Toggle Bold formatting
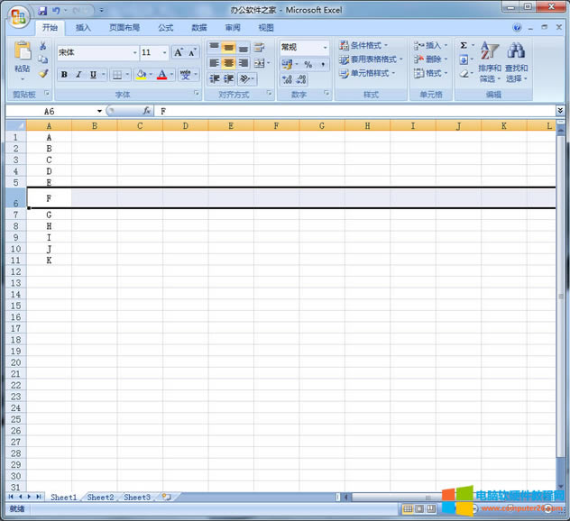This screenshot has width=570, height=521. [x=64, y=75]
